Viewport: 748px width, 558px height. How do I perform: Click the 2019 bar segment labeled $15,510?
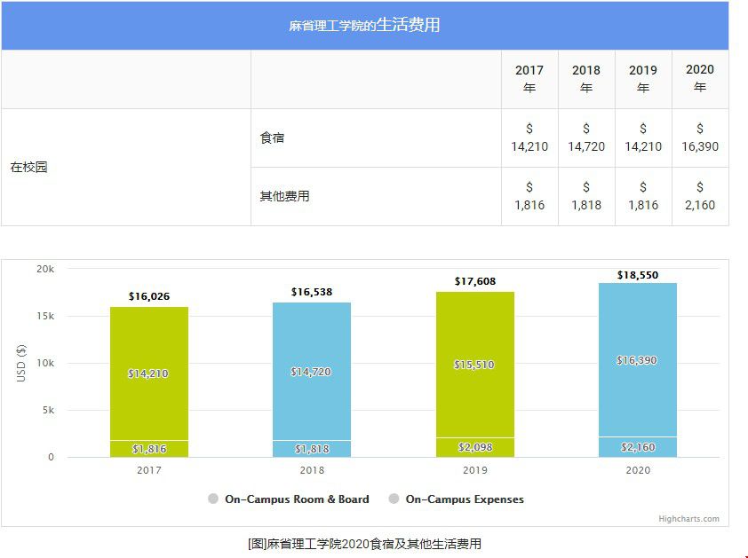(x=474, y=365)
